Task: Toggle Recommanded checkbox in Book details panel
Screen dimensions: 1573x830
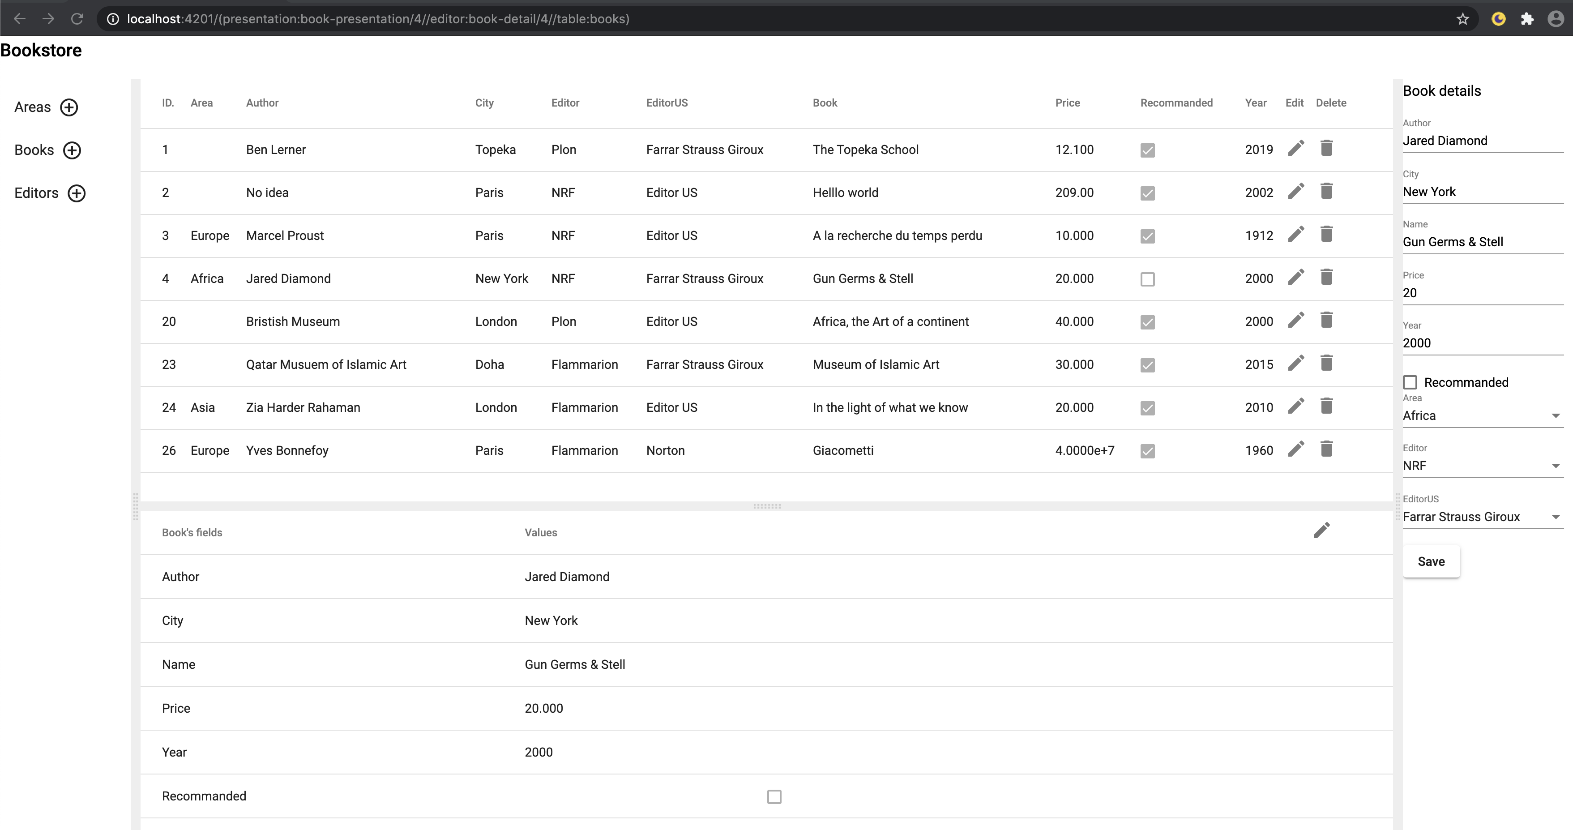Action: pos(1410,382)
